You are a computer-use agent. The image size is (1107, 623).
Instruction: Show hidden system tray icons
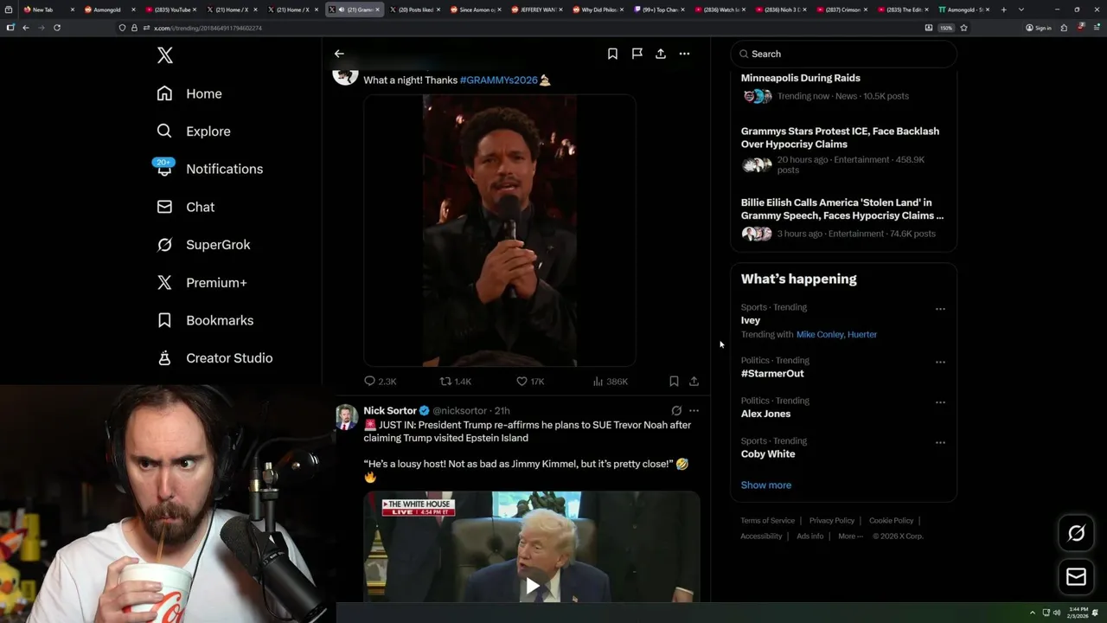click(x=1032, y=613)
